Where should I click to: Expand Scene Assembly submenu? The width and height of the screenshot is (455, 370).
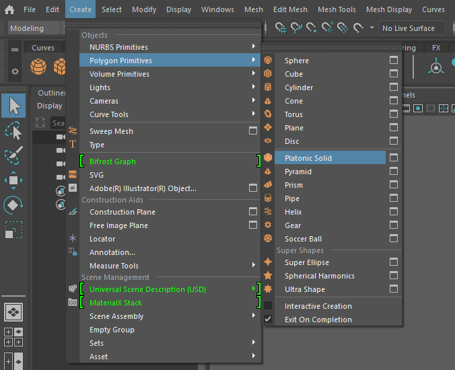click(171, 316)
